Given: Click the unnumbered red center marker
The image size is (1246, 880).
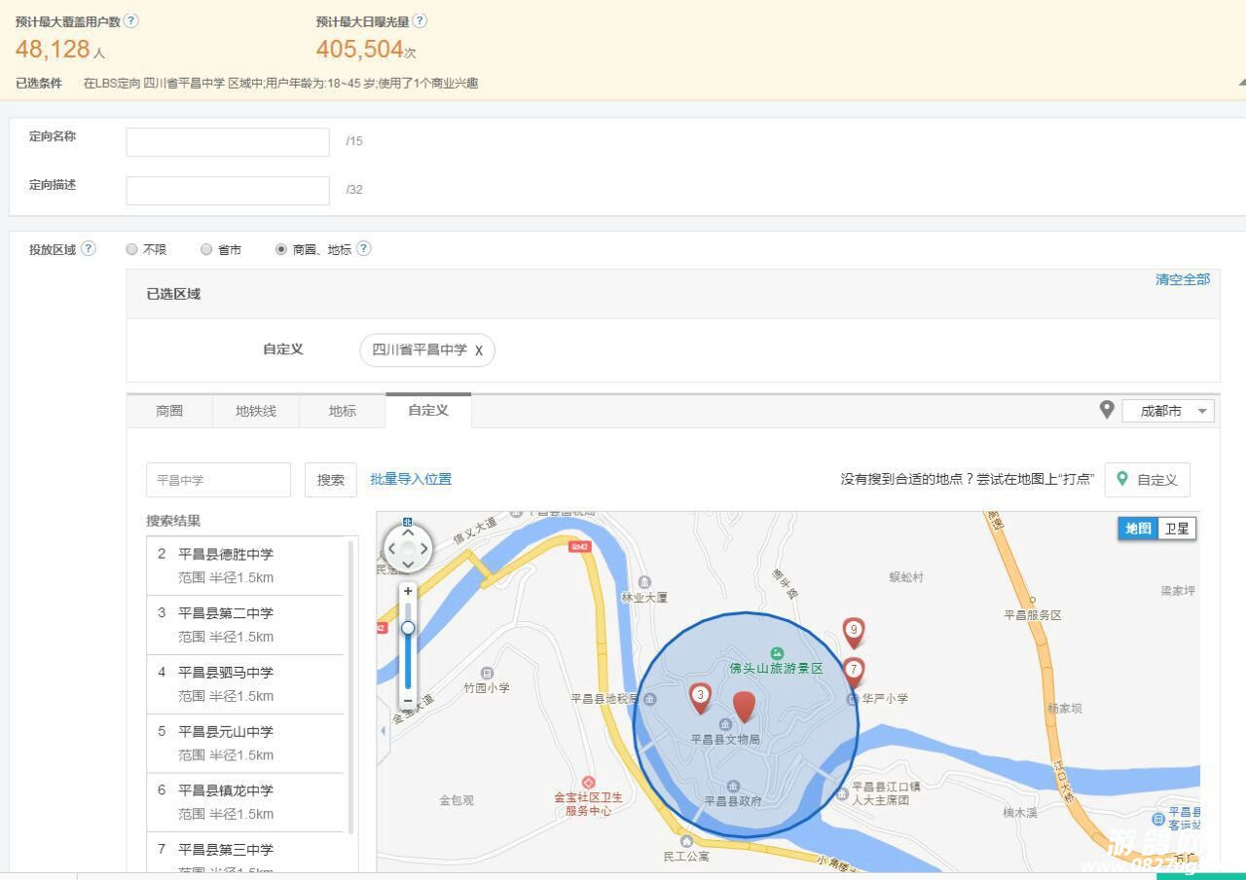Looking at the screenshot, I should click(744, 706).
